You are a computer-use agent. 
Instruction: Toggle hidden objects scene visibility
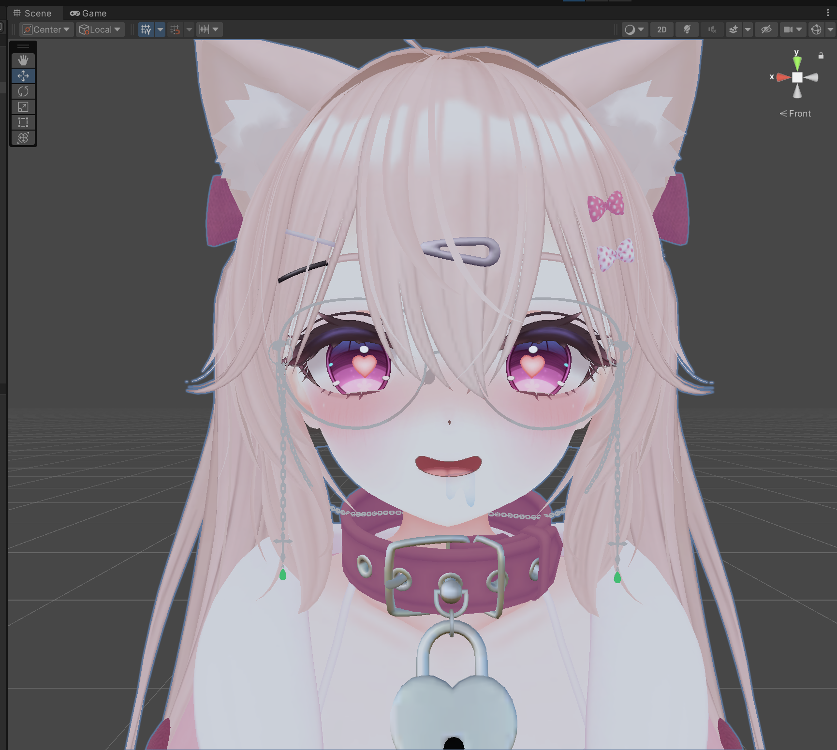pos(766,29)
